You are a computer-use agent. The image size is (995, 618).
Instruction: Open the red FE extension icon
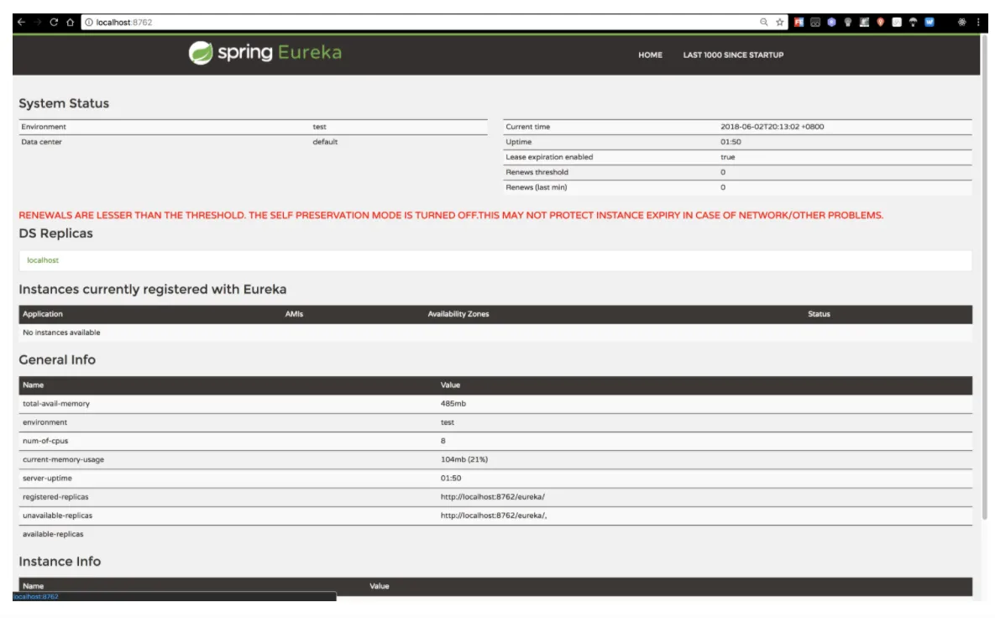tap(799, 22)
